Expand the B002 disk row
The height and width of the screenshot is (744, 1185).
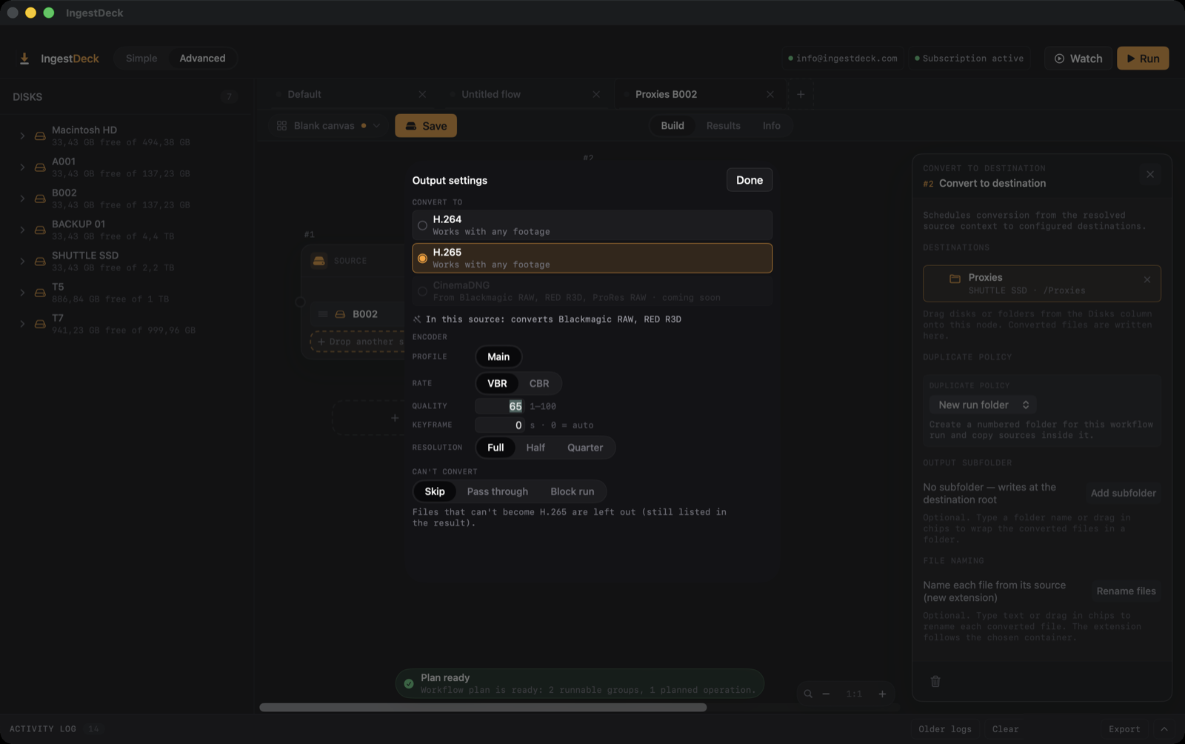[22, 199]
